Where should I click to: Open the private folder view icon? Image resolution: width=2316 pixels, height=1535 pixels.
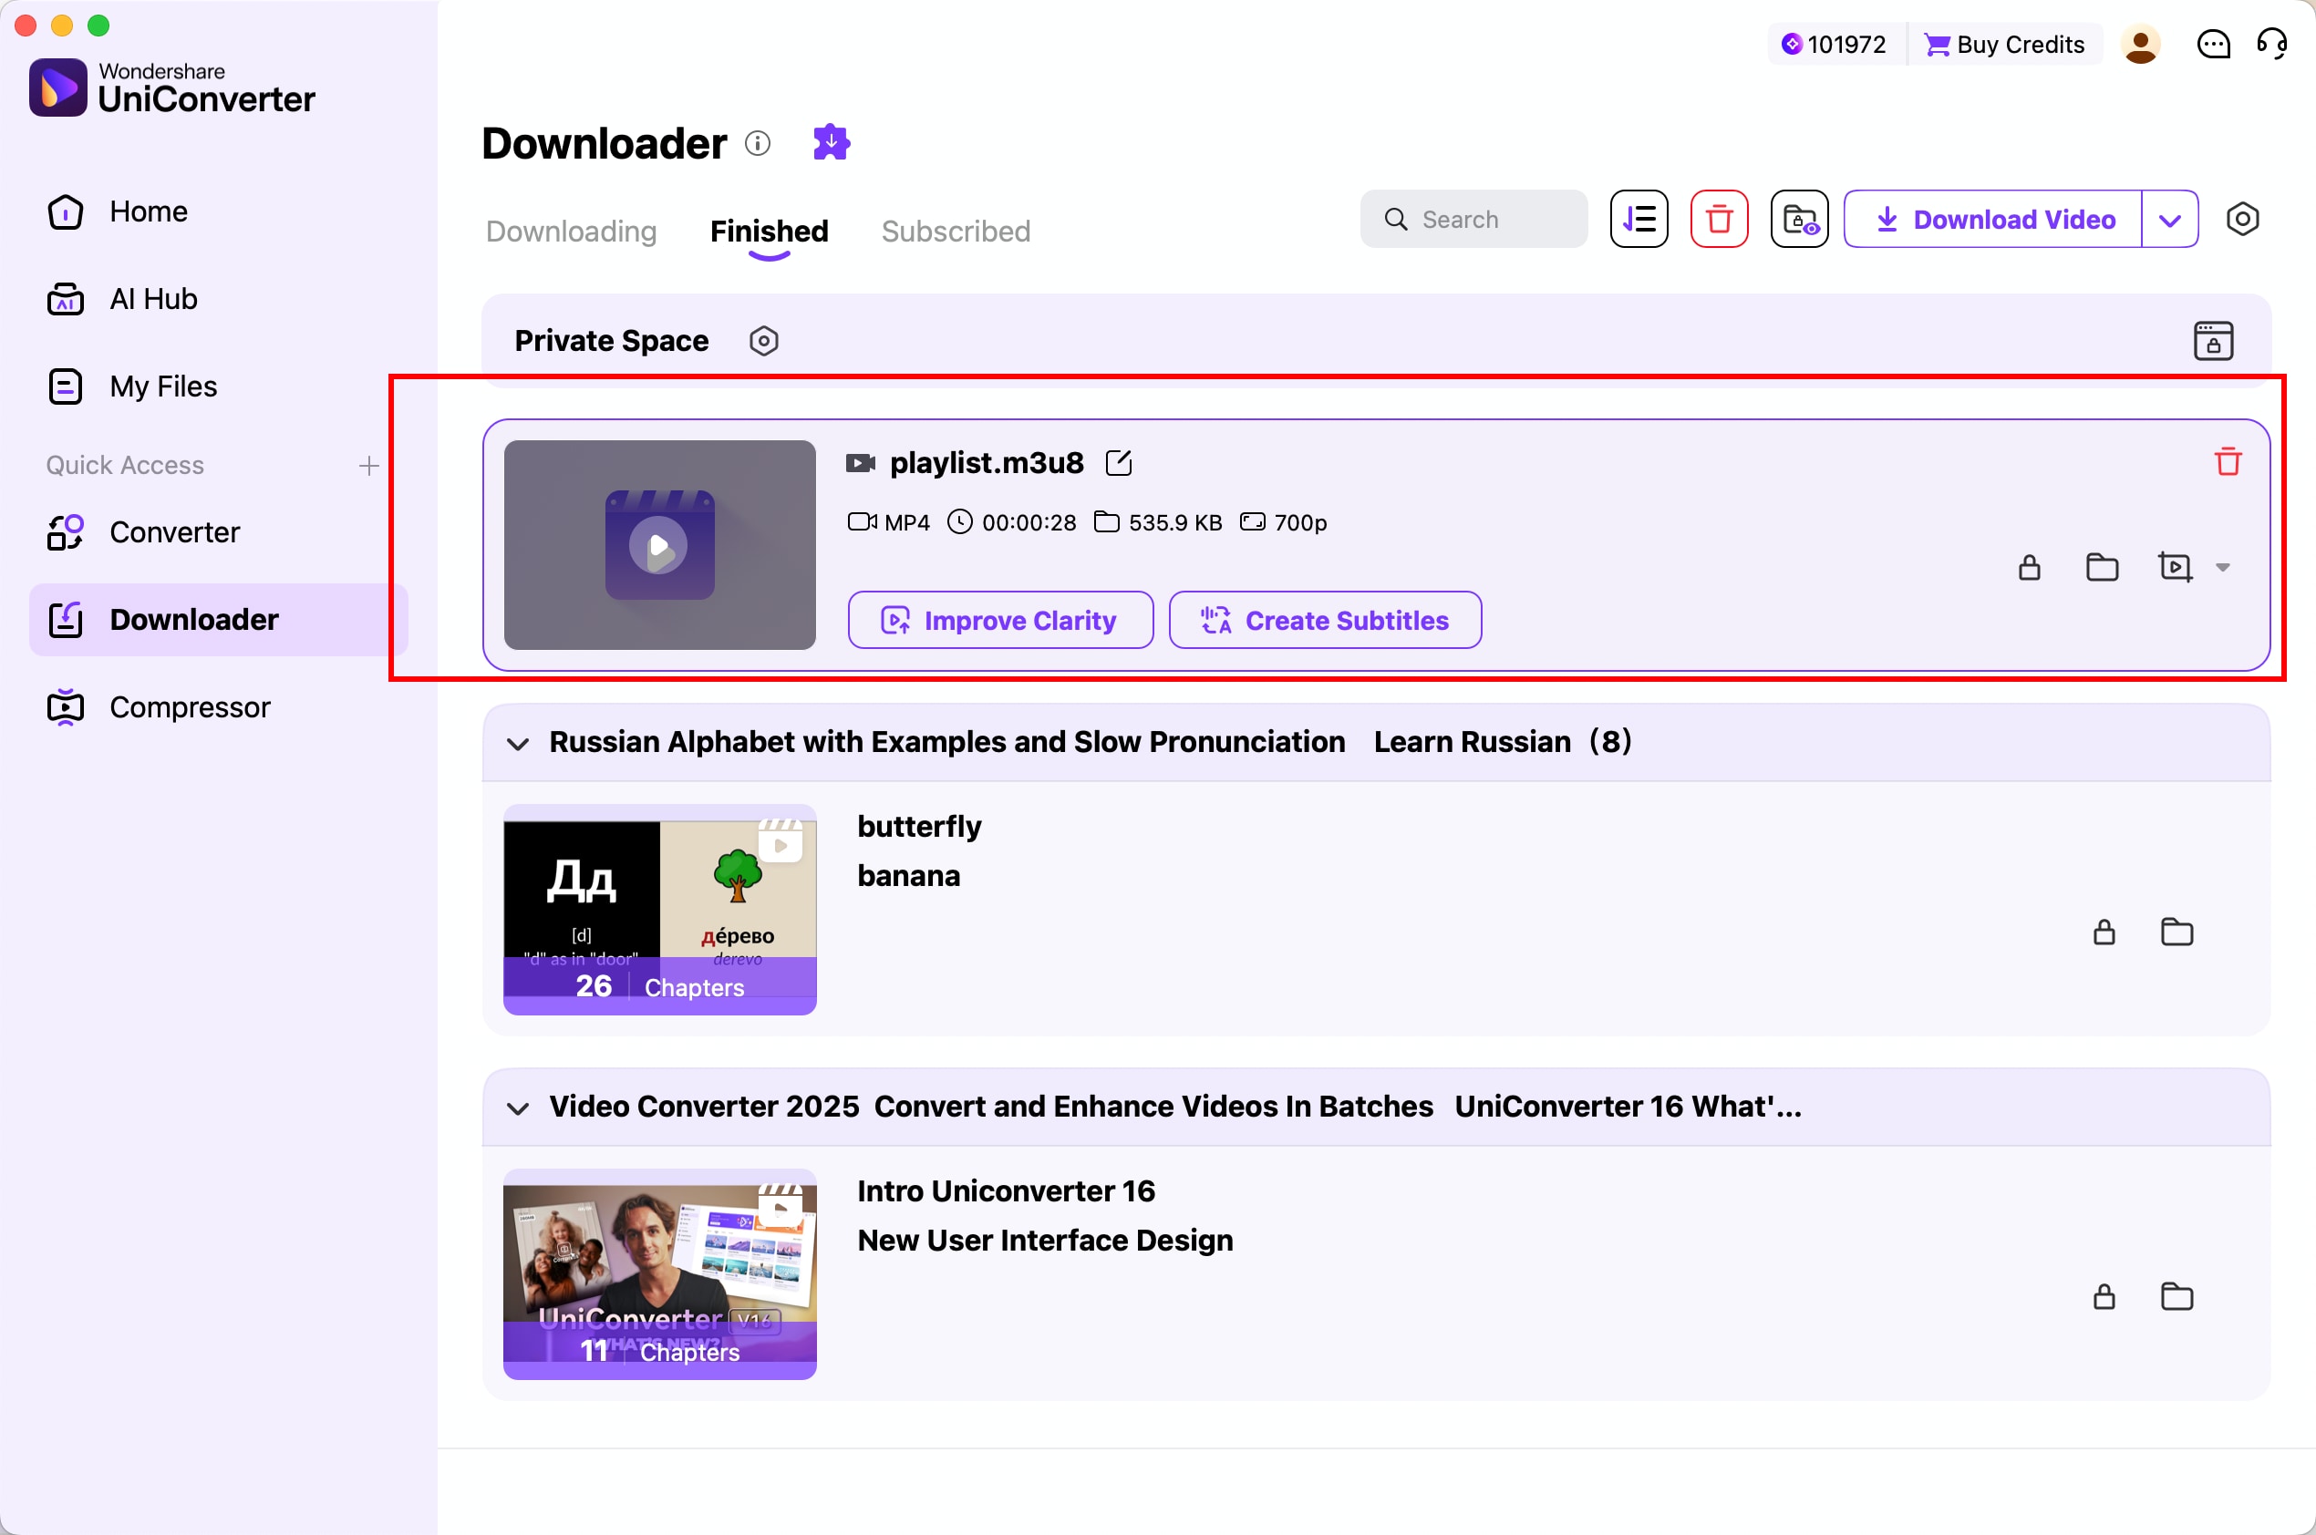(1799, 220)
